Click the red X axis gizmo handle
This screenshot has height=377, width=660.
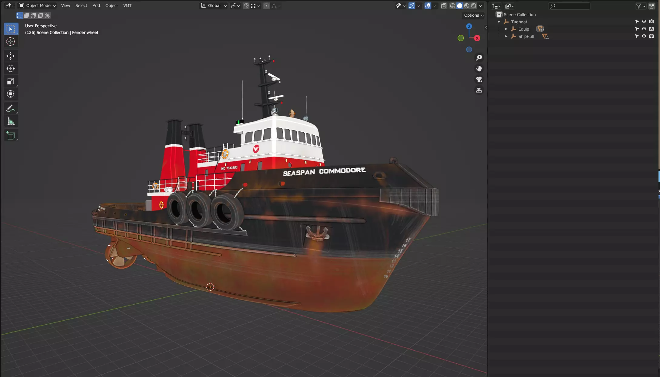[477, 38]
